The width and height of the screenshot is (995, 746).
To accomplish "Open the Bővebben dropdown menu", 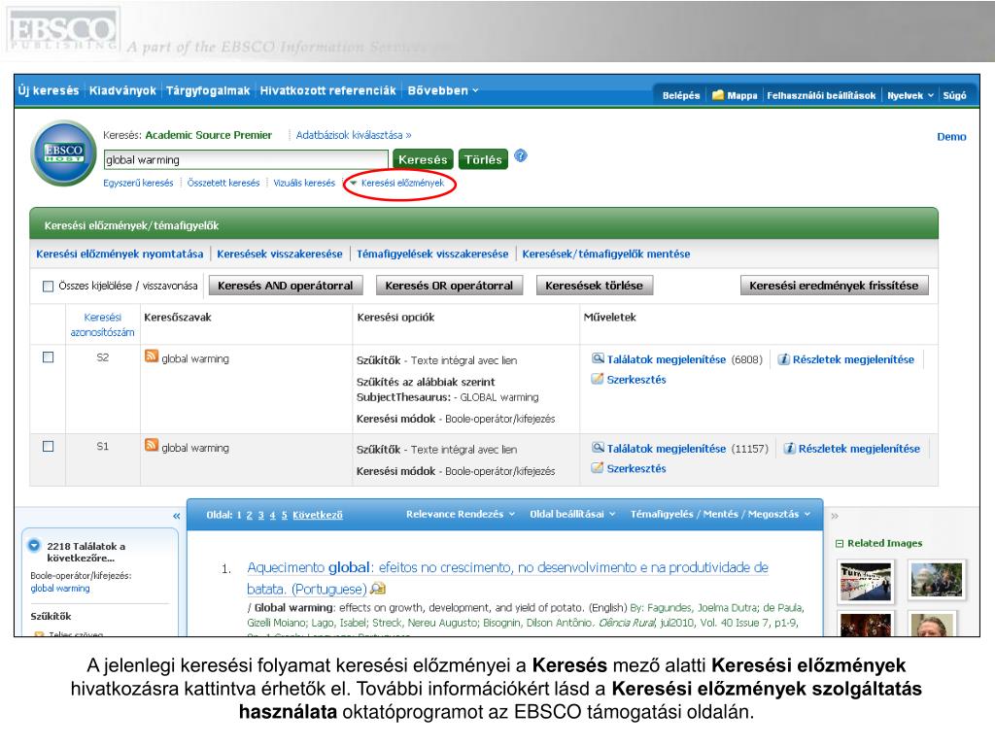I will coord(443,90).
